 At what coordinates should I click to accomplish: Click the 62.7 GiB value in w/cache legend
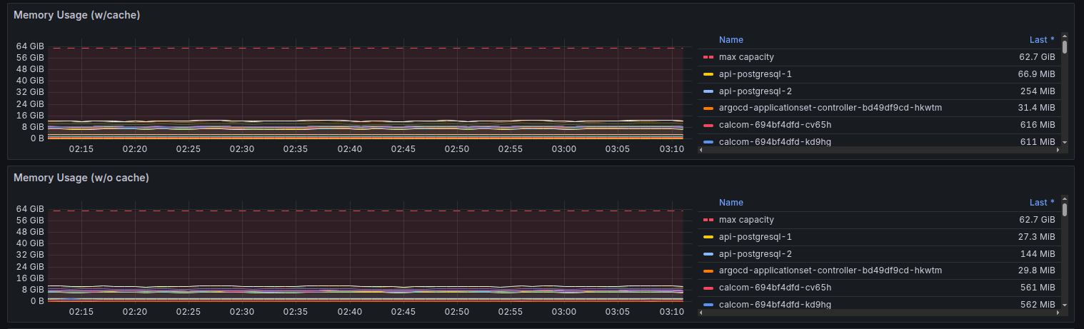pos(1037,57)
